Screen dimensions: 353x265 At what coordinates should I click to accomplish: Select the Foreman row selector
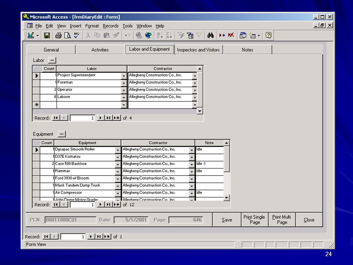click(x=36, y=83)
